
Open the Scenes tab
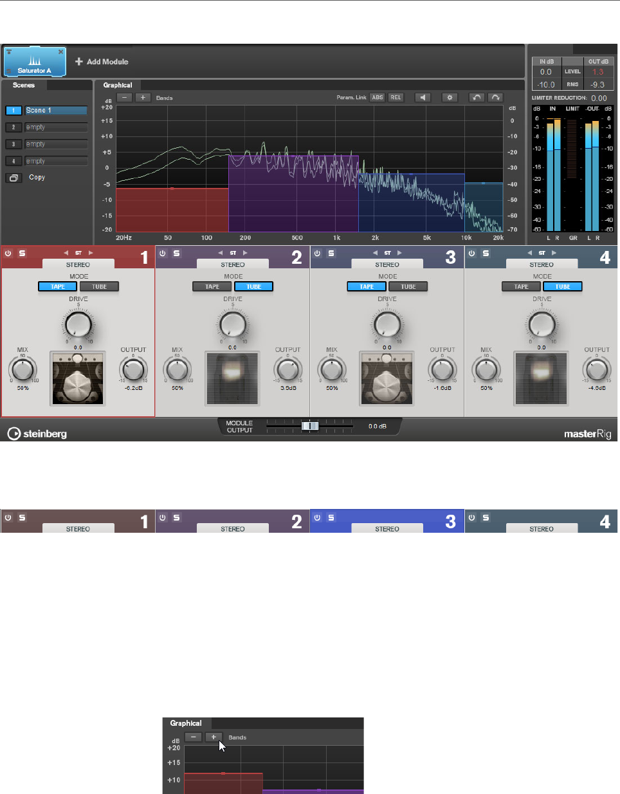click(24, 85)
